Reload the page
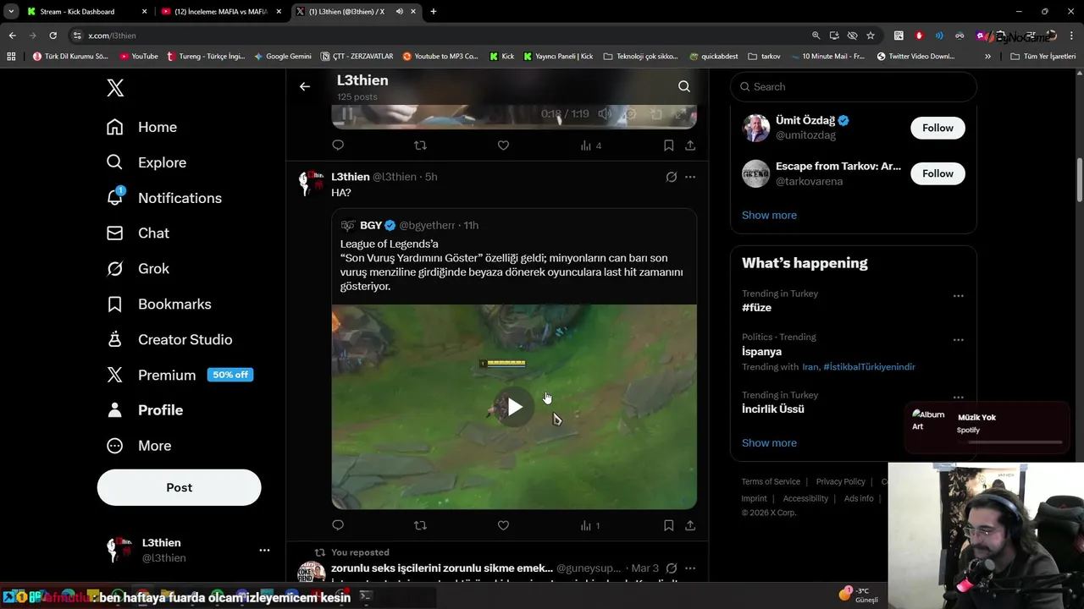This screenshot has width=1084, height=609. coord(53,36)
